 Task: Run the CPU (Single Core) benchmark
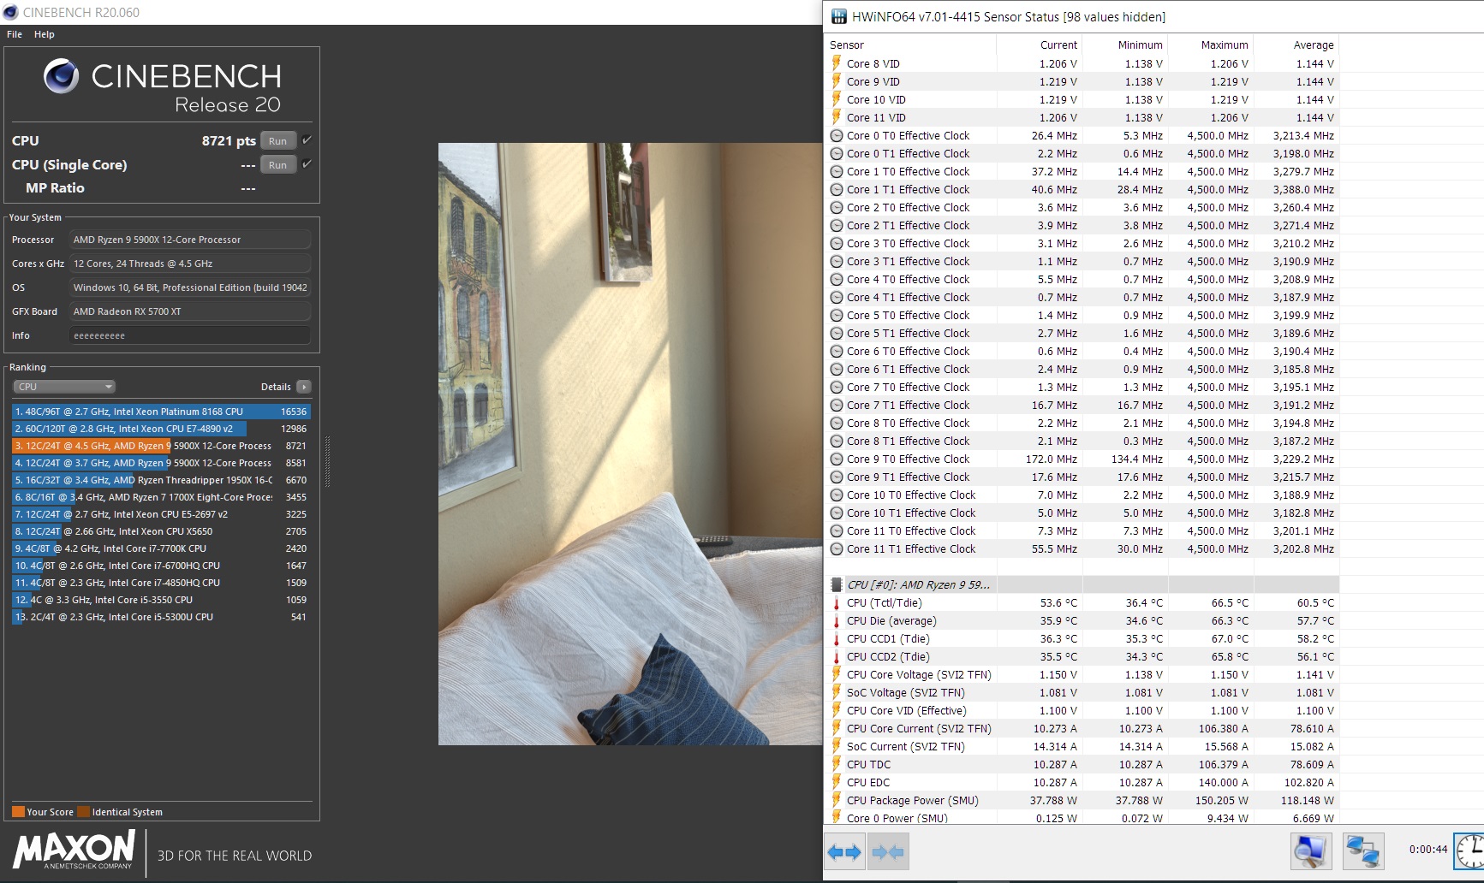pos(278,164)
